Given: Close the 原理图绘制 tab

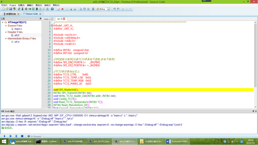Looking at the screenshot, I should click(x=18, y=14).
